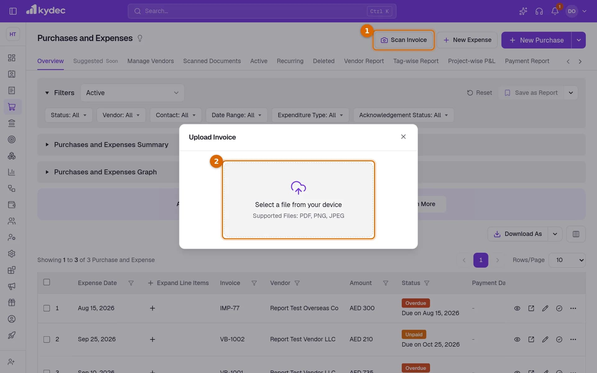This screenshot has width=597, height=373.
Task: Click the file upload drop zone
Action: [298, 200]
